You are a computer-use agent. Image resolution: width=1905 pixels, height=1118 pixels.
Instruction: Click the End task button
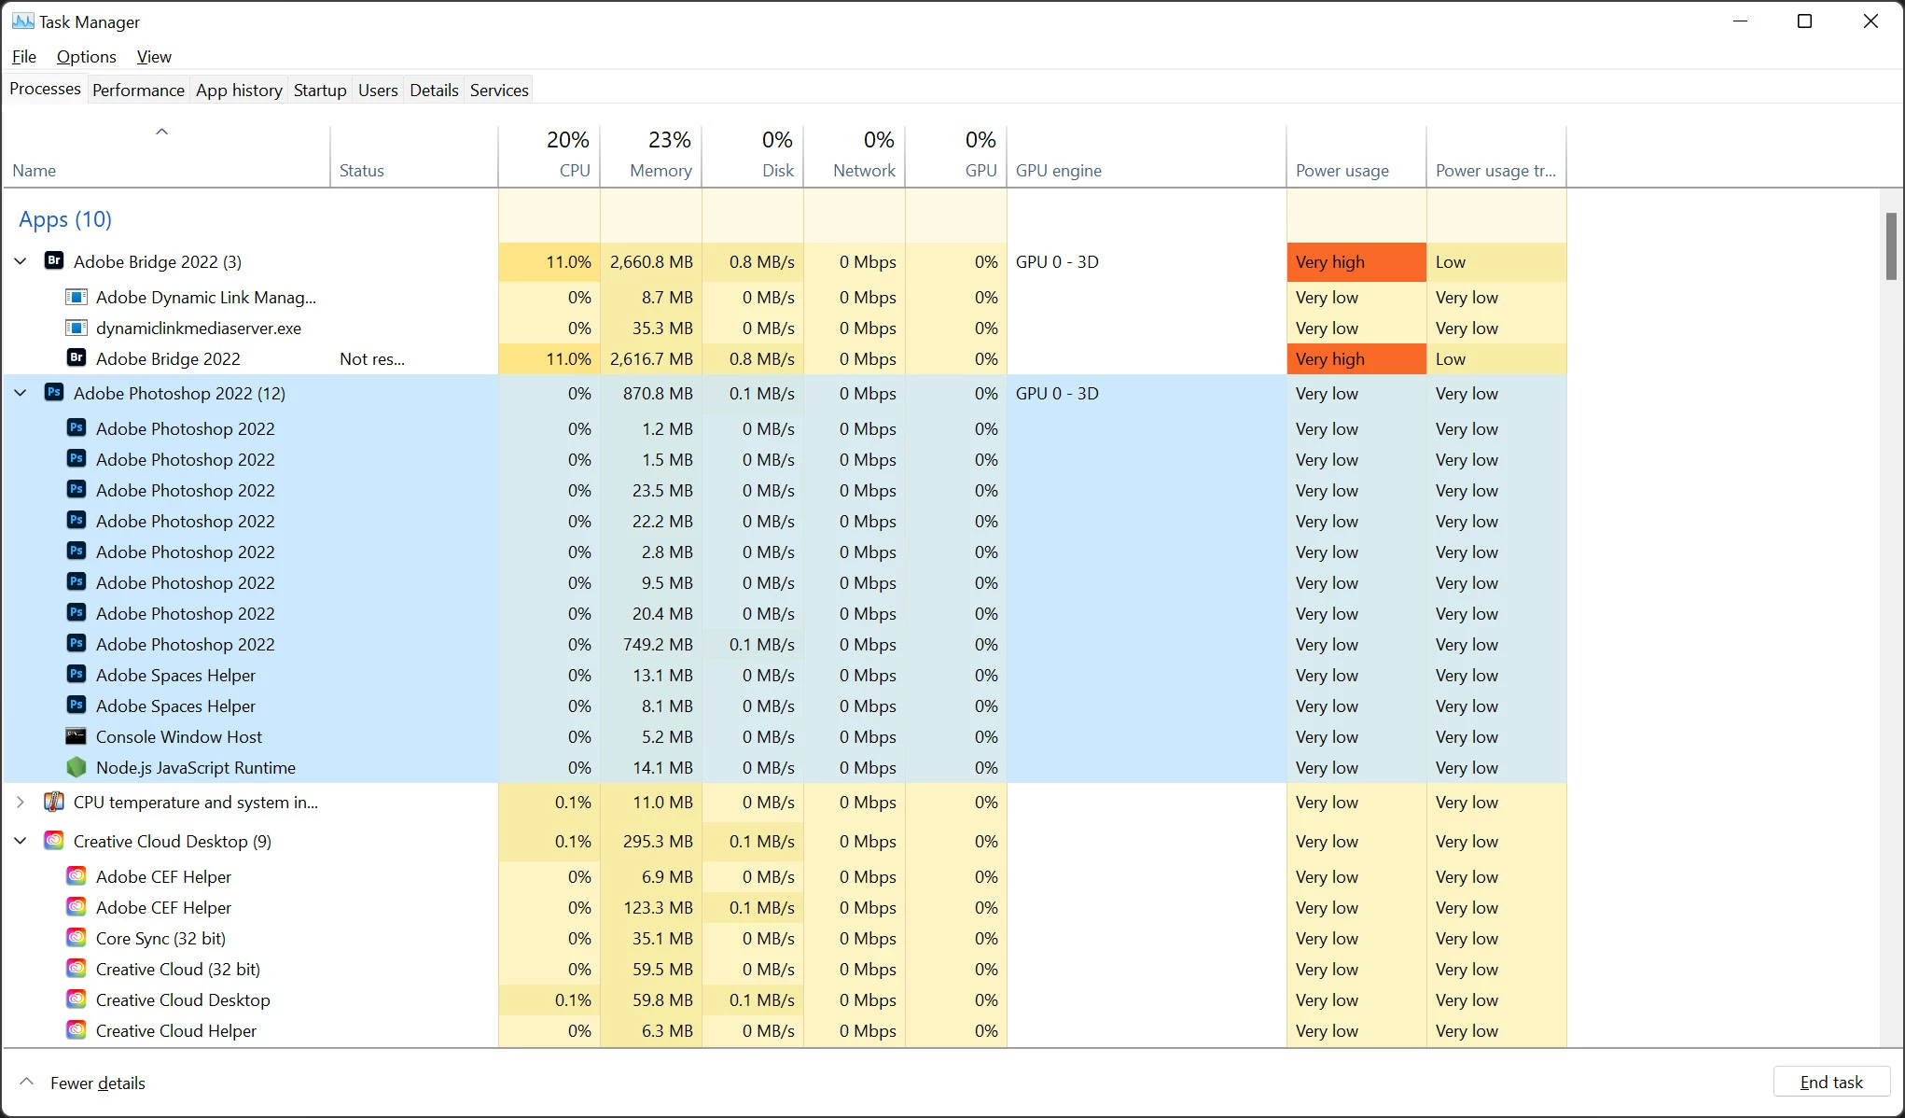(x=1830, y=1082)
